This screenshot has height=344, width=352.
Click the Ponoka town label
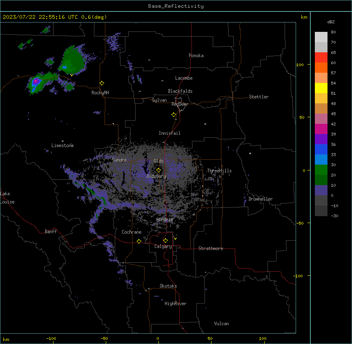pos(196,56)
